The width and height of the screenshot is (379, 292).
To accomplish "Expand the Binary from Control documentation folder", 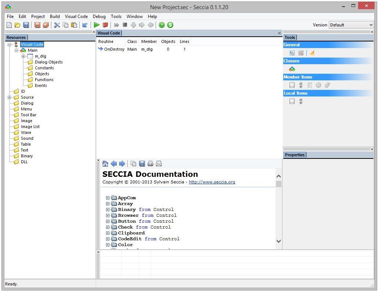I will coord(107,209).
